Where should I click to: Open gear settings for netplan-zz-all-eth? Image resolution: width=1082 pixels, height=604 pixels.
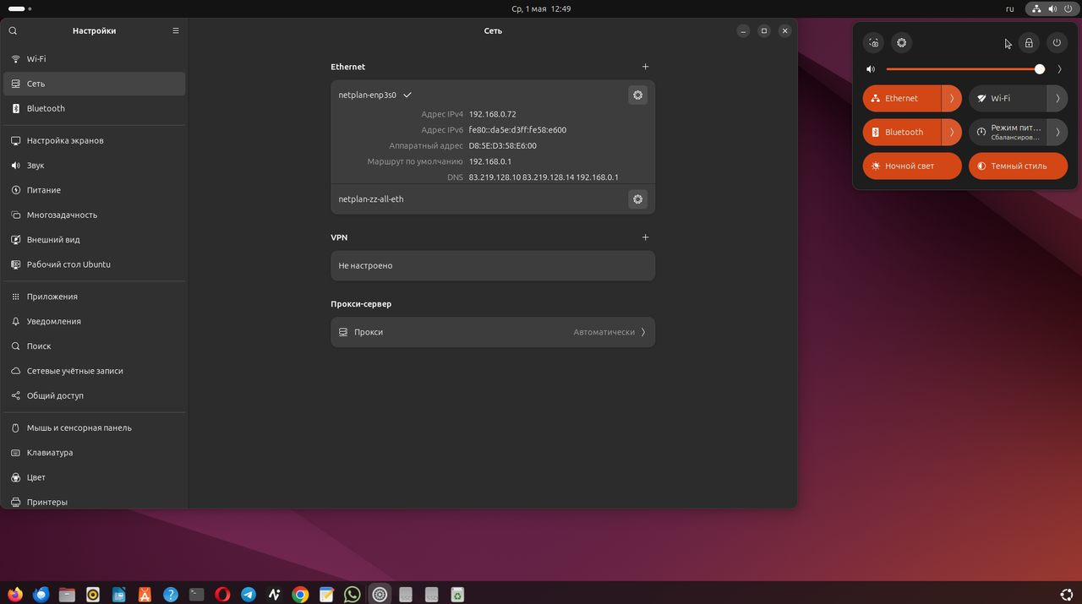click(x=638, y=199)
